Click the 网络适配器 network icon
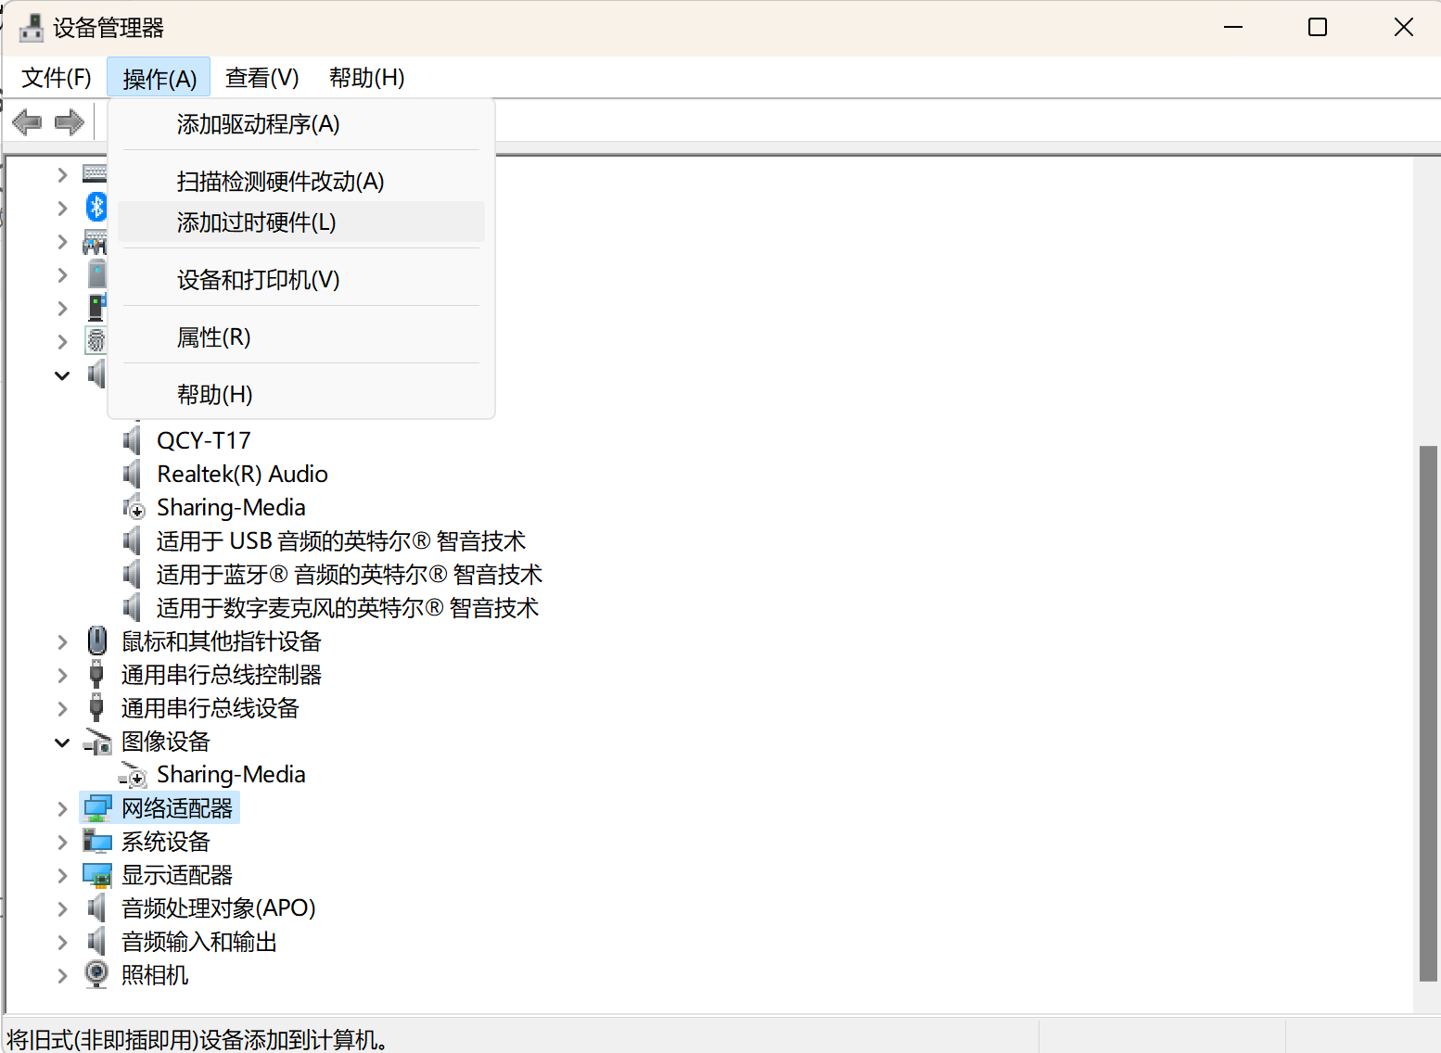 click(x=97, y=808)
